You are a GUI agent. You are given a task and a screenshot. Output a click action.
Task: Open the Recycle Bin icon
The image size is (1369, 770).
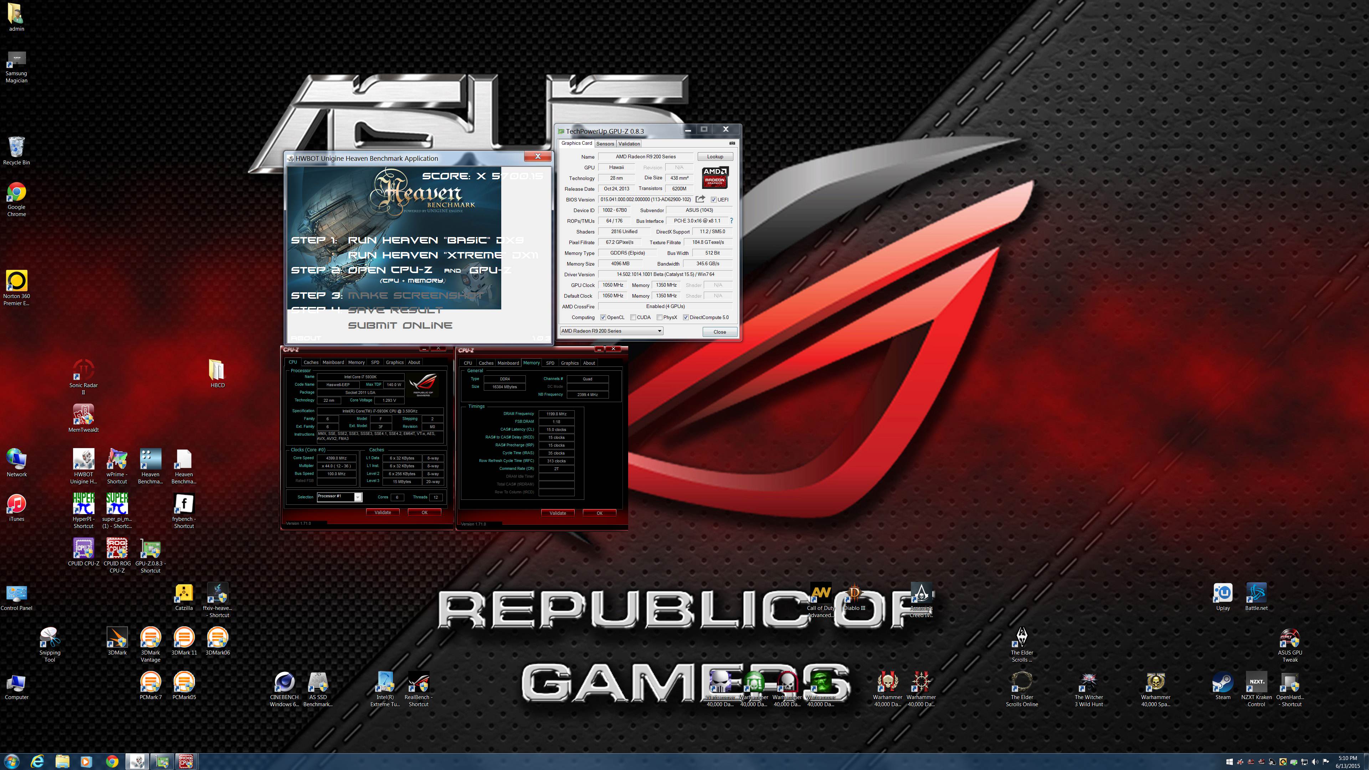coord(16,150)
